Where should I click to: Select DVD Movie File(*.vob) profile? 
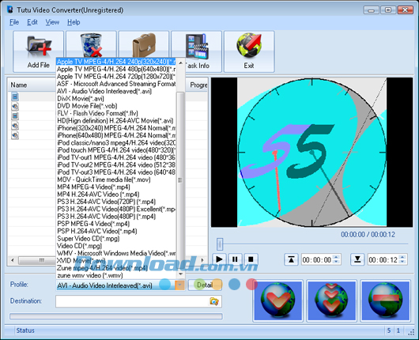tap(116, 106)
